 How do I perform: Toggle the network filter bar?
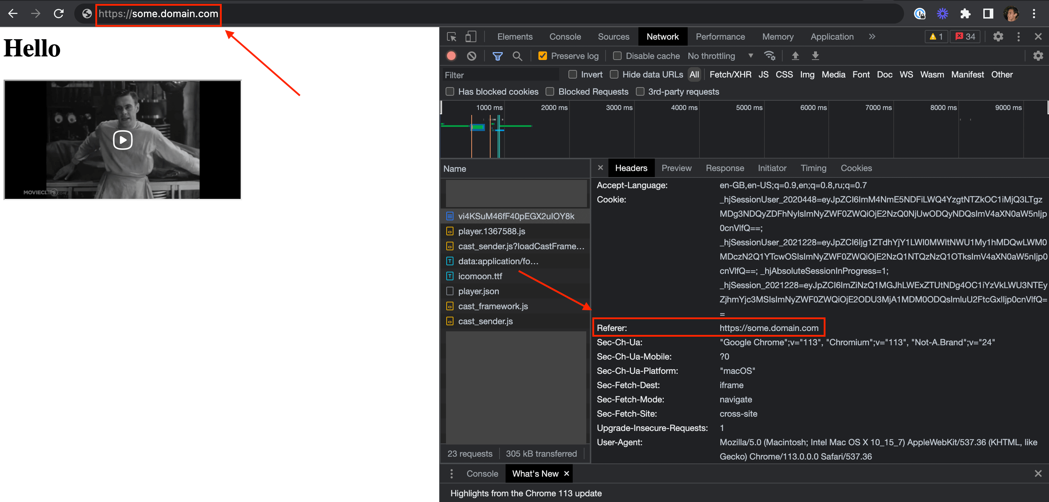(x=497, y=56)
